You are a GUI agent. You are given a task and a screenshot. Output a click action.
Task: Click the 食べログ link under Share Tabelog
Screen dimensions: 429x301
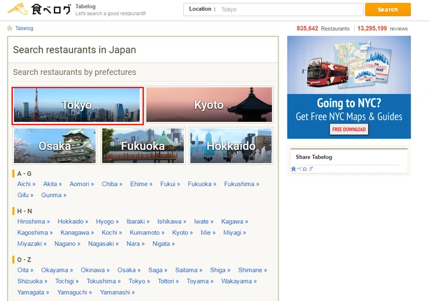pos(302,169)
